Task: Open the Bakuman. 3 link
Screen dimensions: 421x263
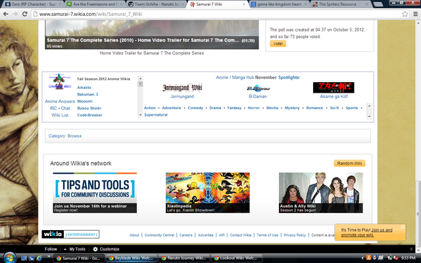Action: pyautogui.click(x=87, y=95)
